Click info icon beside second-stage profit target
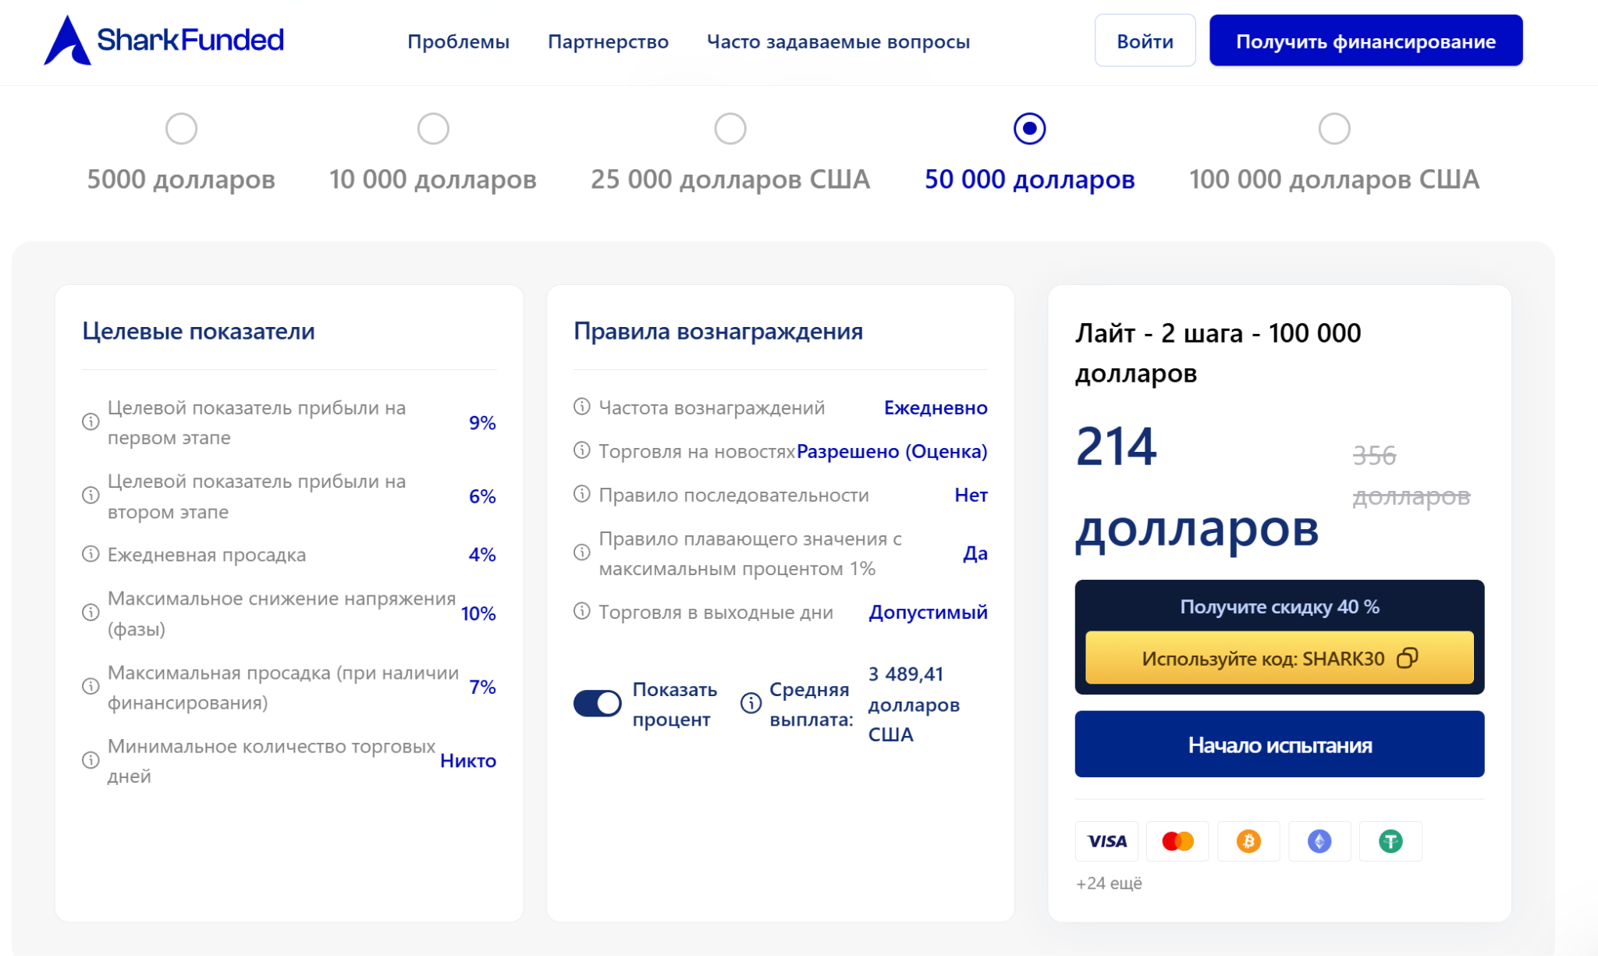Screen dimensions: 1598x956 point(91,496)
